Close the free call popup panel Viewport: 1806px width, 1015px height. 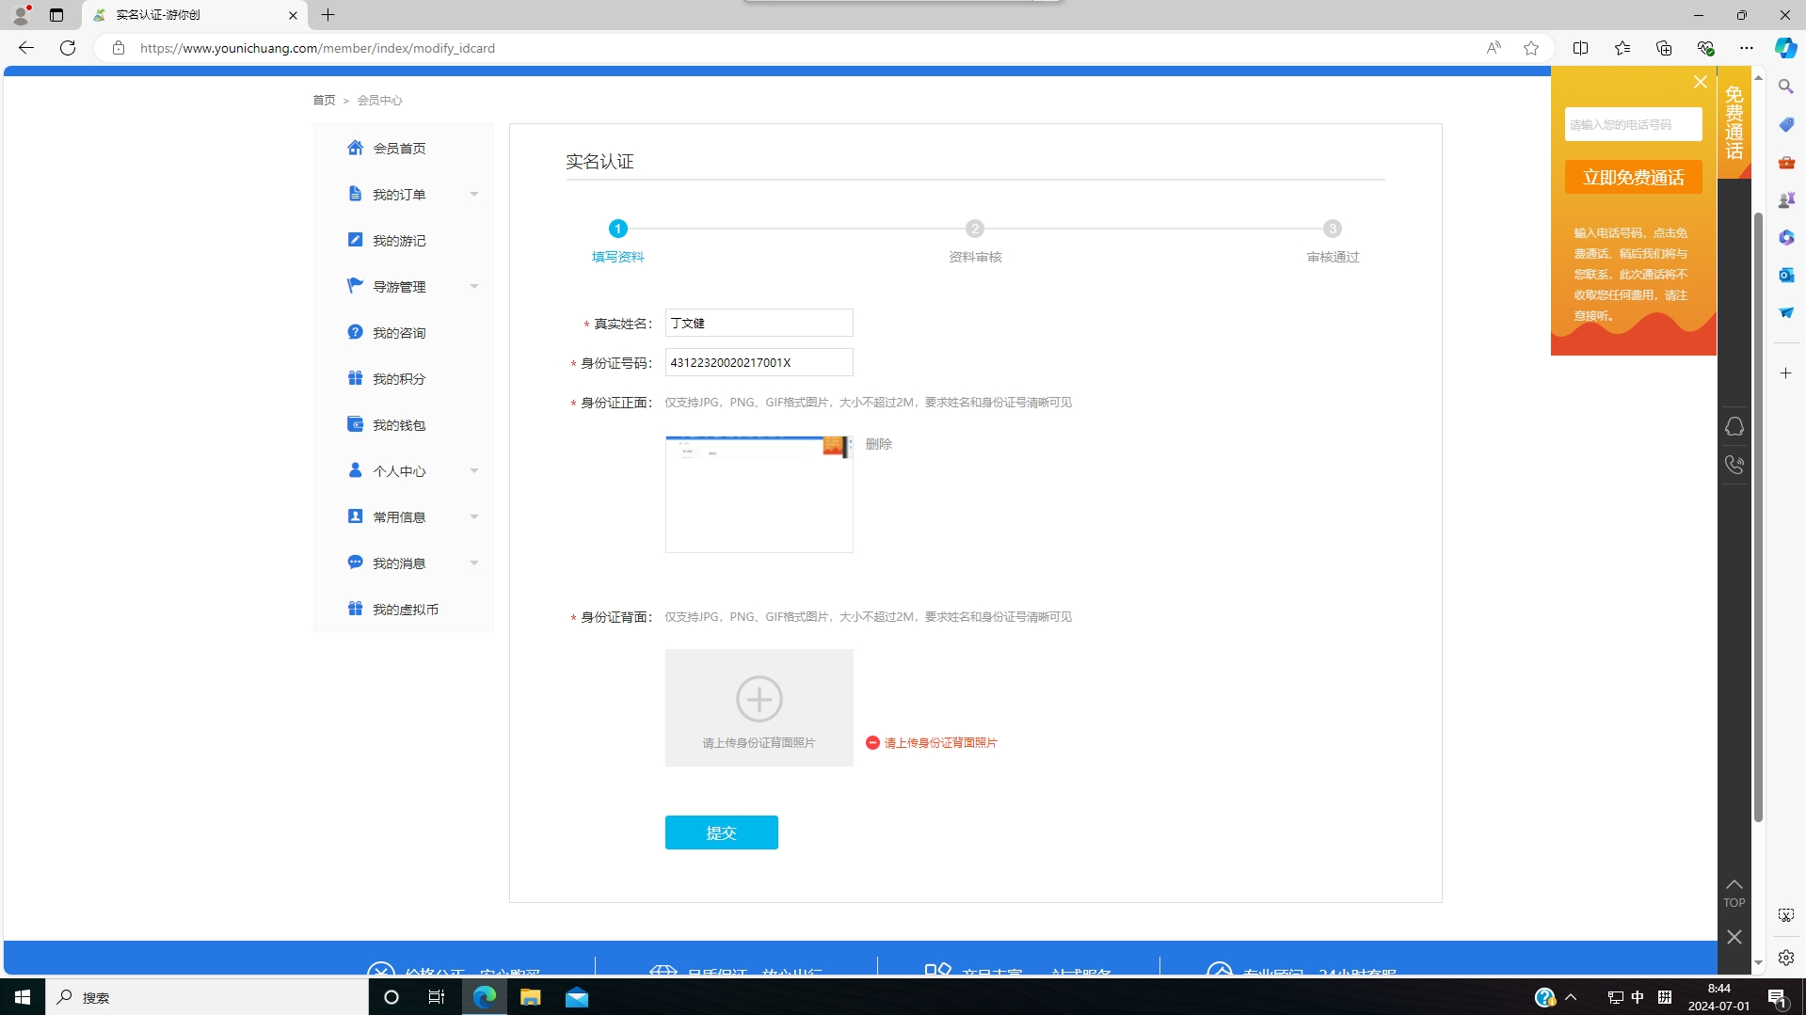pyautogui.click(x=1700, y=83)
